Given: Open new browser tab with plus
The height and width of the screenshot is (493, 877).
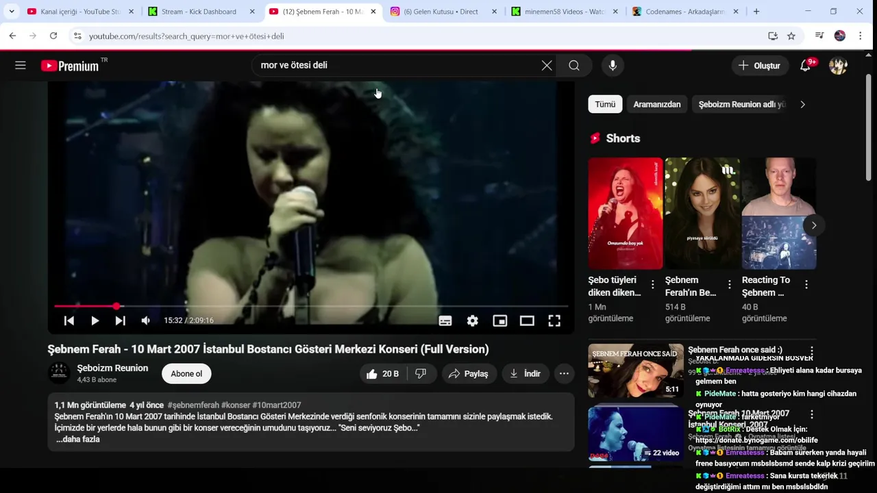Looking at the screenshot, I should 756,12.
